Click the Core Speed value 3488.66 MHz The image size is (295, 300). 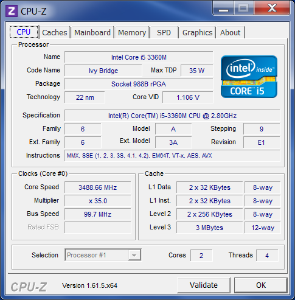(98, 187)
